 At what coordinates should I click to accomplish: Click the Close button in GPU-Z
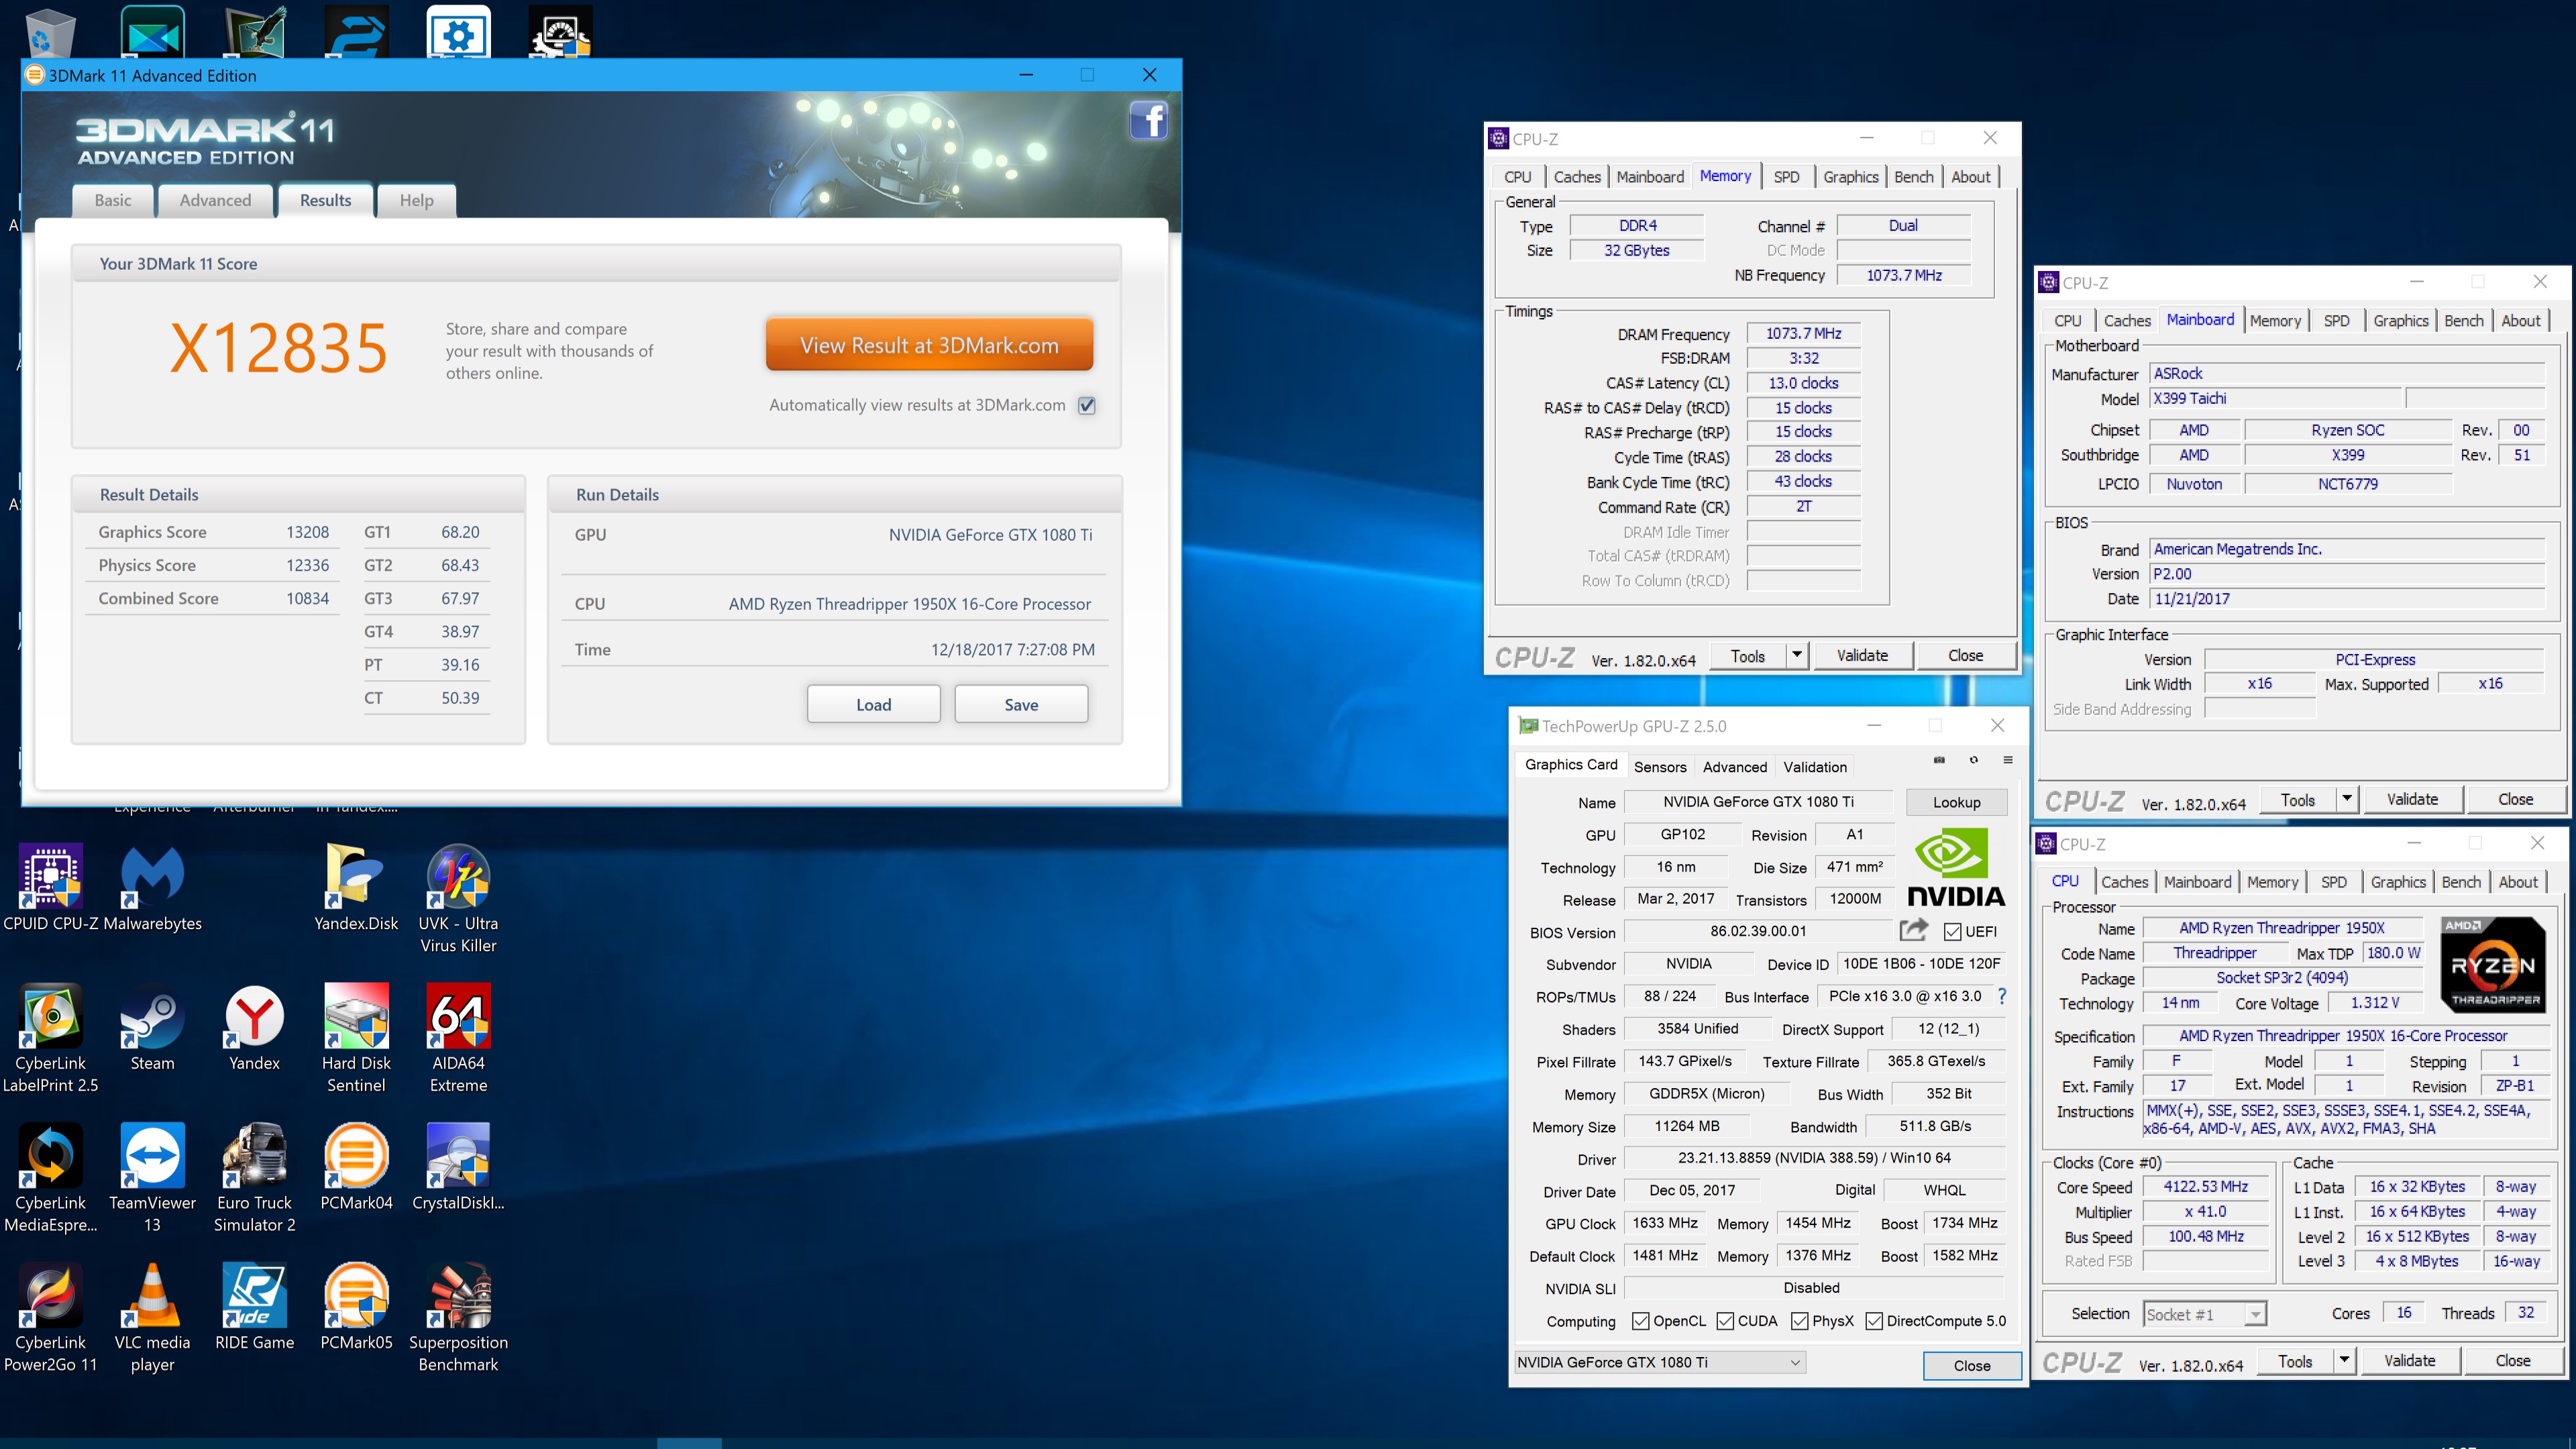(1971, 1366)
